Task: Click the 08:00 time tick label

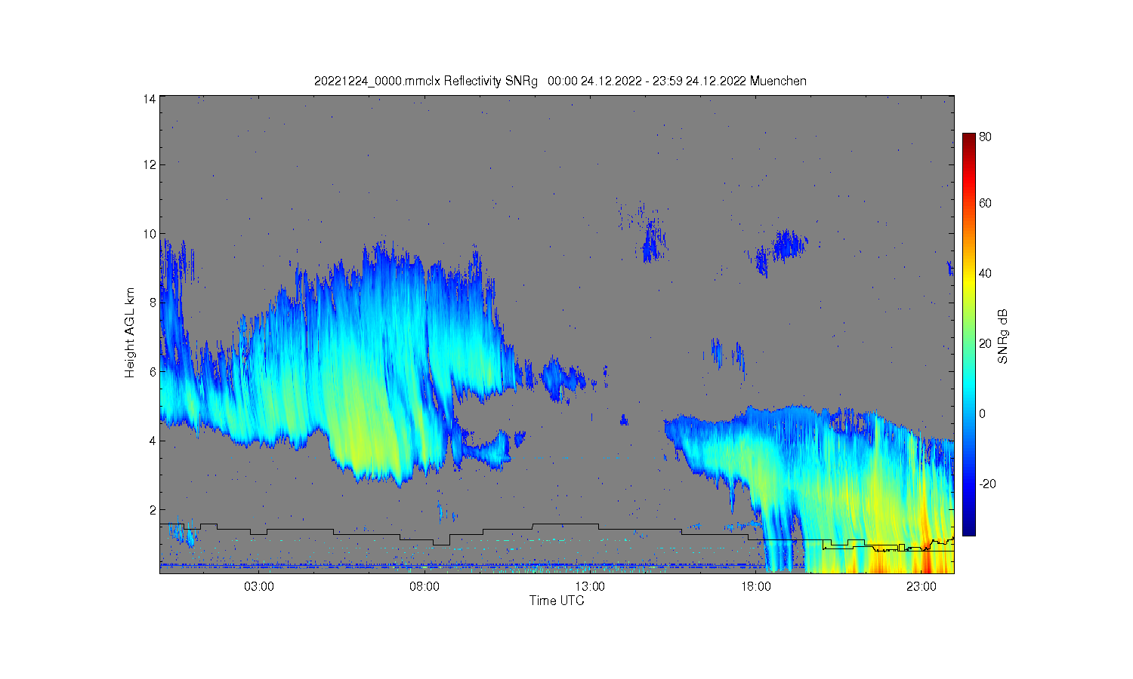Action: point(424,586)
